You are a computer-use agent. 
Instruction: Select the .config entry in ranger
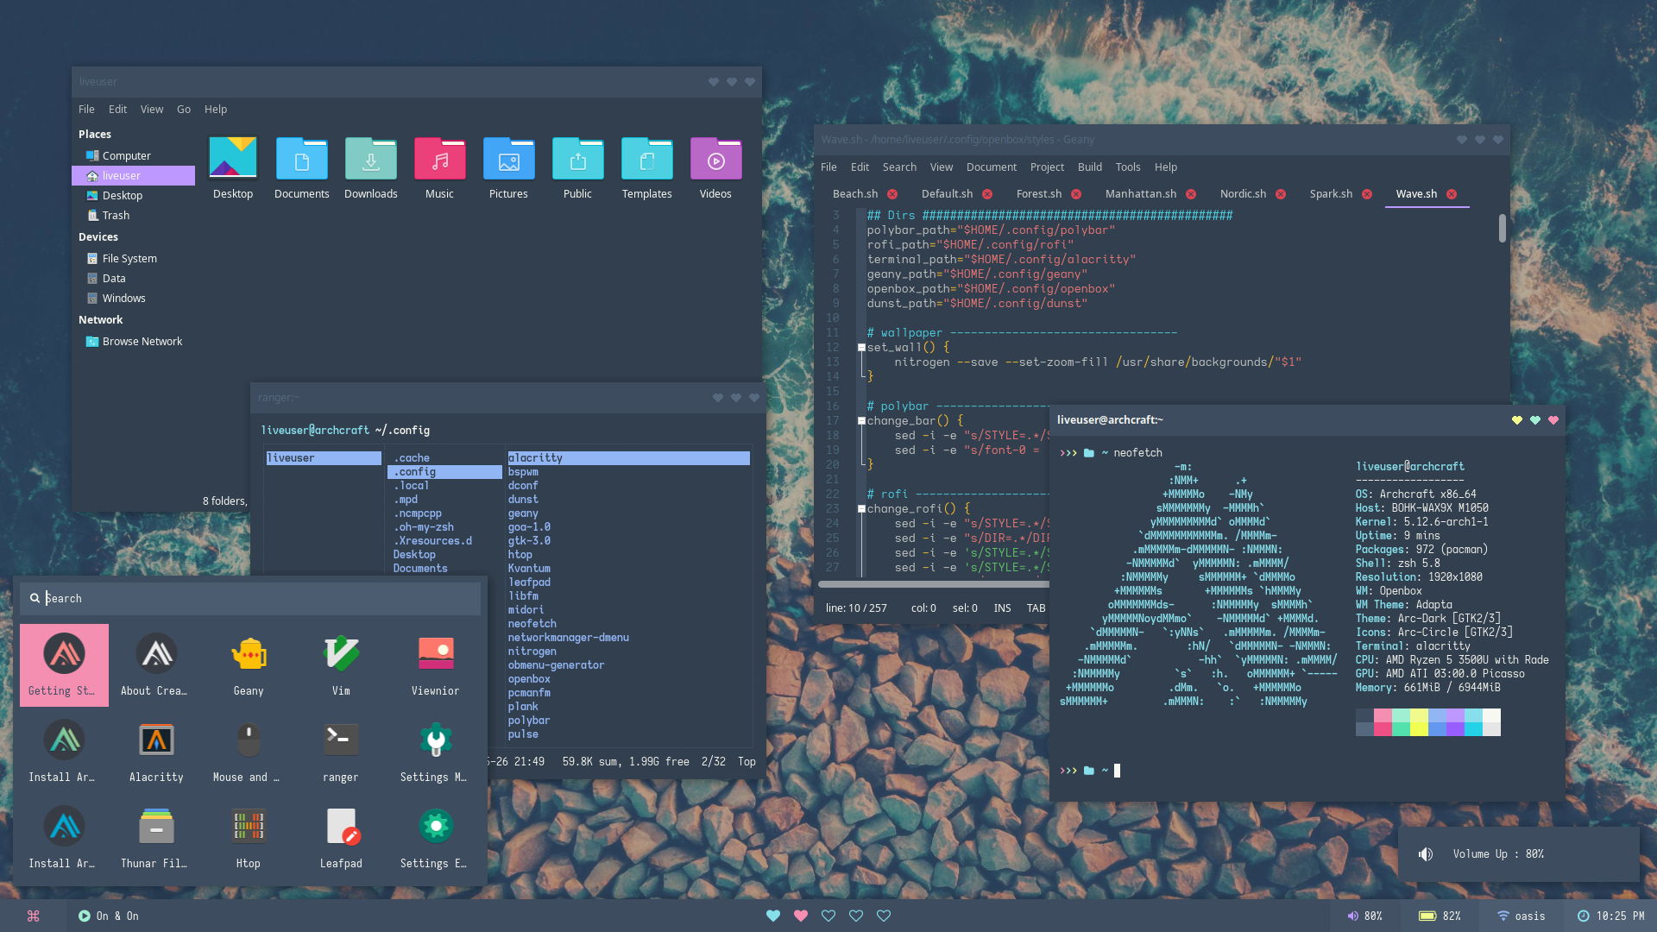click(x=444, y=472)
